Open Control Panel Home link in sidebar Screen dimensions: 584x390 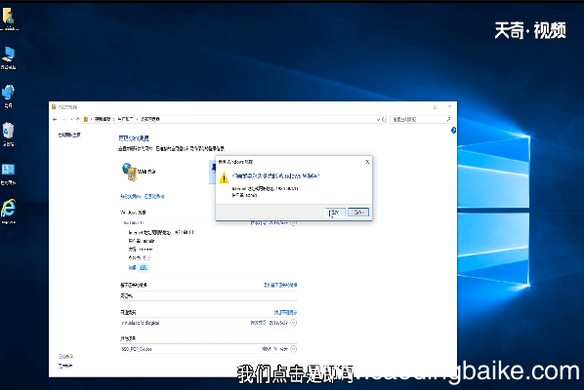point(69,135)
